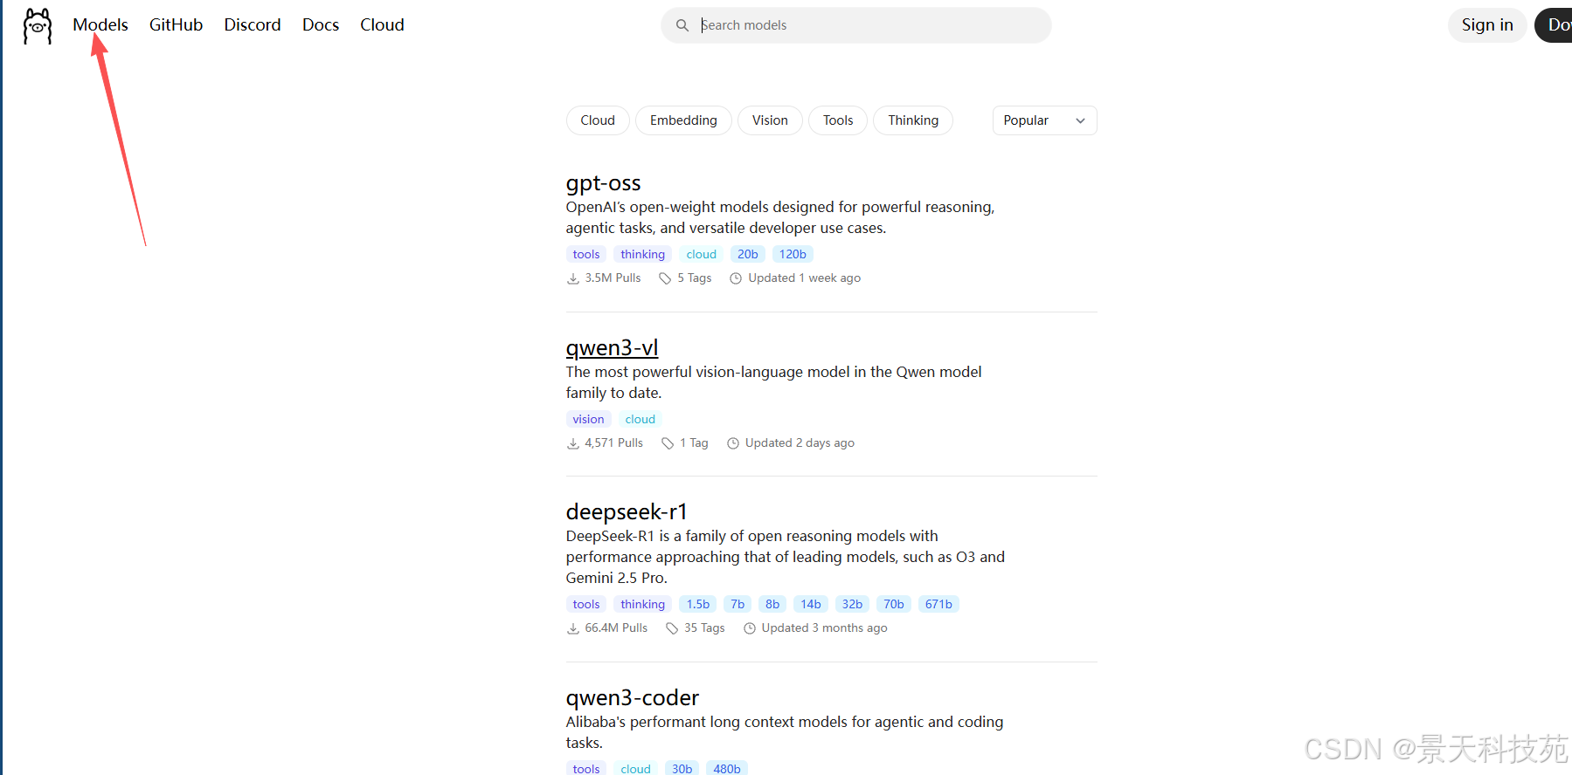
Task: Click the tag icon beside 35 Tags
Action: tap(672, 628)
